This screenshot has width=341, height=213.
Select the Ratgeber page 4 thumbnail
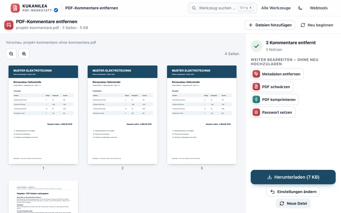(43, 196)
